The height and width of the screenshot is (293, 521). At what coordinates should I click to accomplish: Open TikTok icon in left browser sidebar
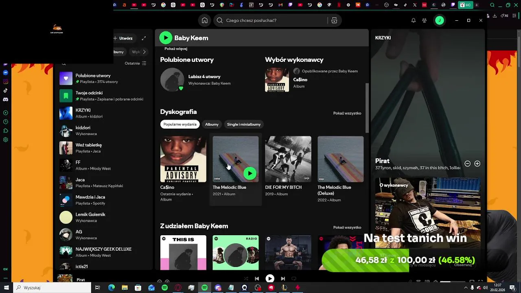[x=6, y=91]
